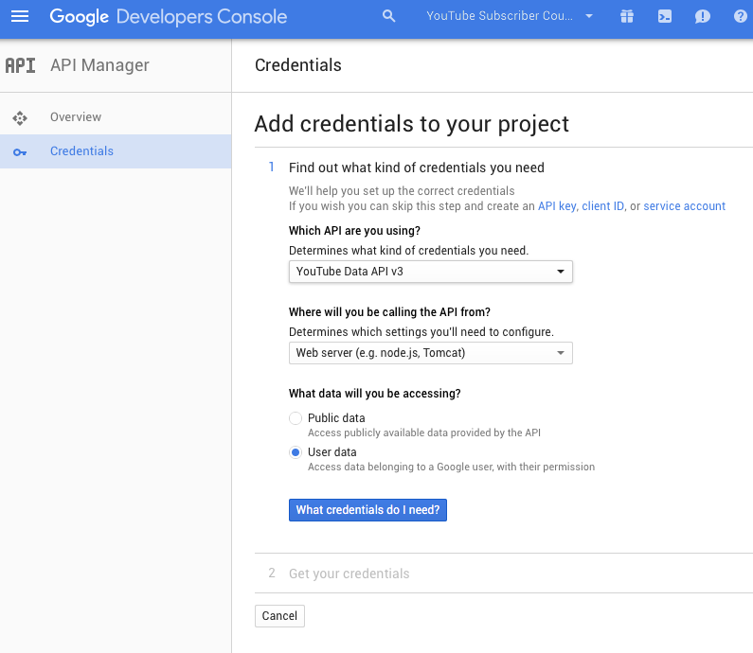Follow the API key link
Image resolution: width=753 pixels, height=653 pixels.
(x=557, y=205)
